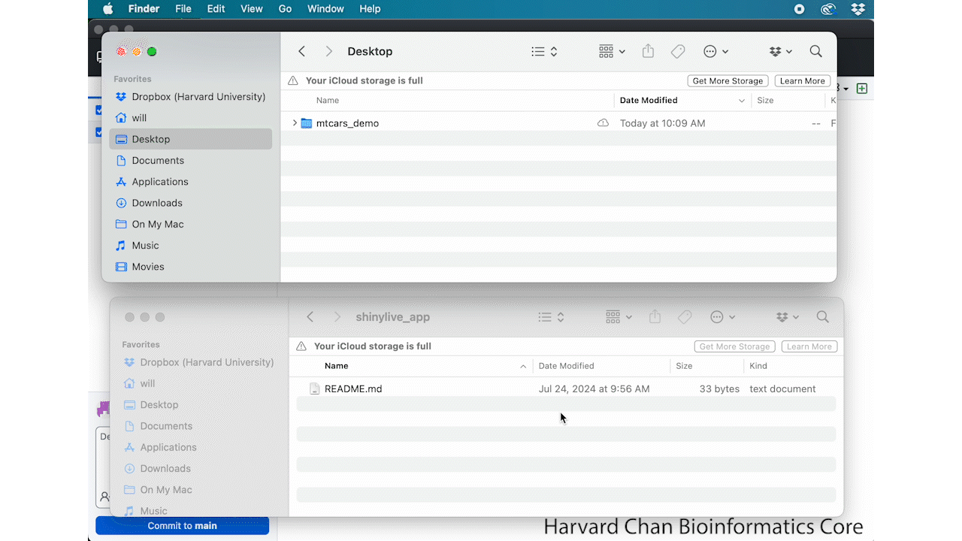This screenshot has height=541, width=962.
Task: Open the Dropbox toolbar dropdown in Desktop window
Action: click(781, 51)
